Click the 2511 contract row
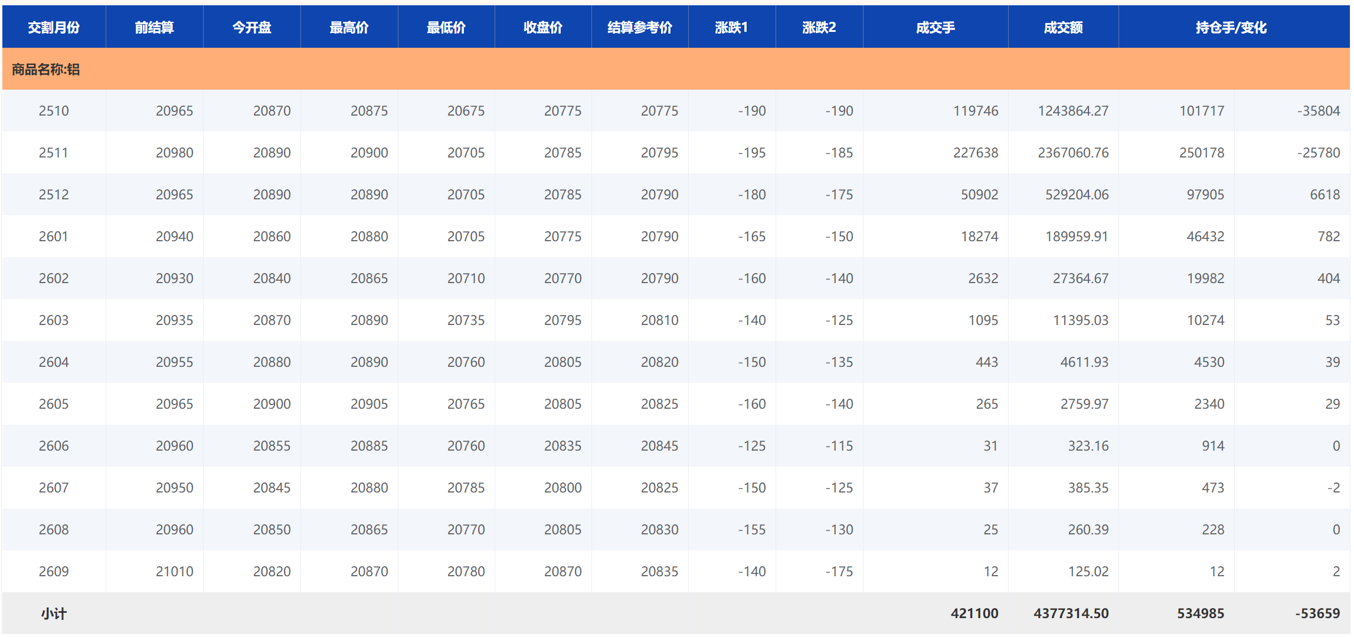This screenshot has height=637, width=1354. click(x=54, y=153)
